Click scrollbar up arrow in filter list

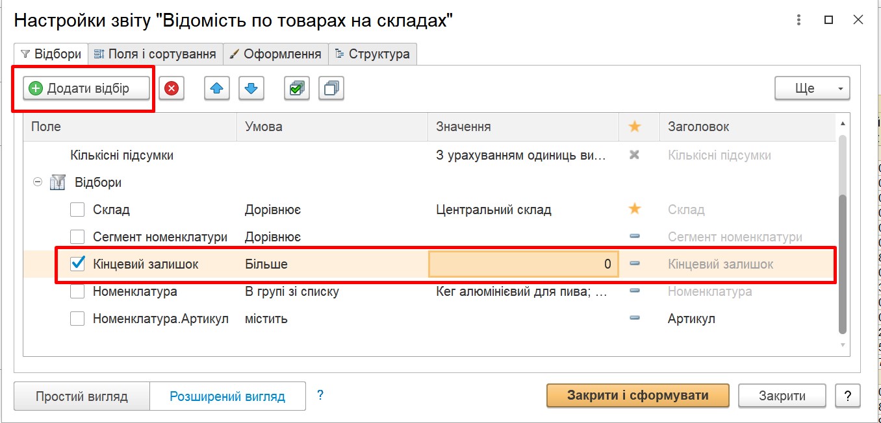pos(843,123)
